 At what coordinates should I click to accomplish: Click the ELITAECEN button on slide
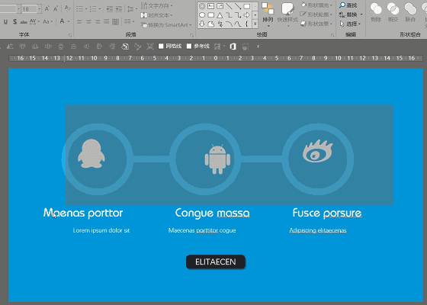(216, 262)
